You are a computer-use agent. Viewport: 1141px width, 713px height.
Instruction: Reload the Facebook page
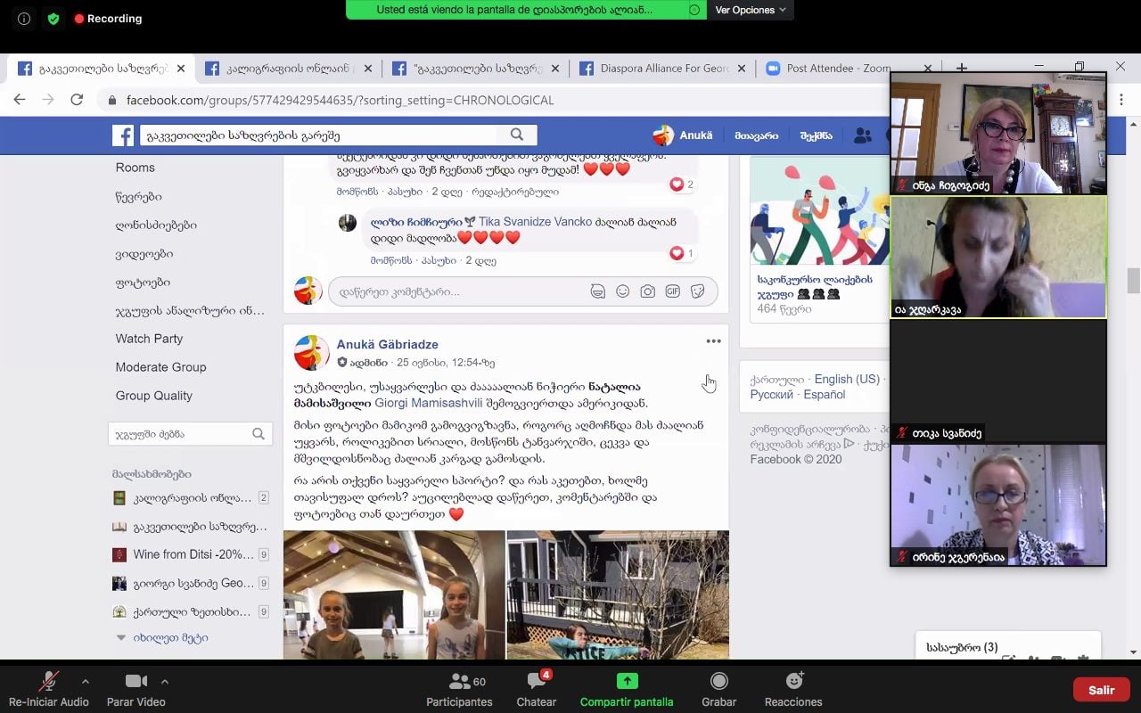click(77, 100)
